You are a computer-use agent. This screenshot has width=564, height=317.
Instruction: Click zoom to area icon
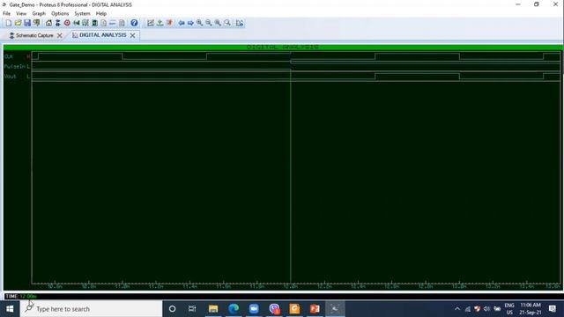pos(227,23)
